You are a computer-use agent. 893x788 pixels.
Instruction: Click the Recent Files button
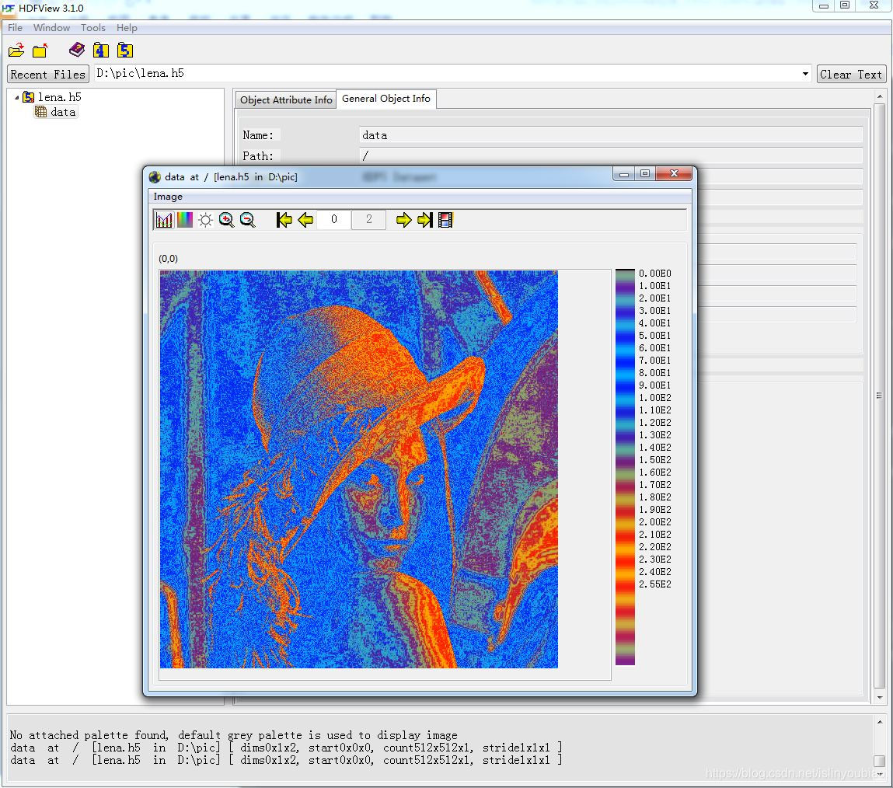[48, 74]
